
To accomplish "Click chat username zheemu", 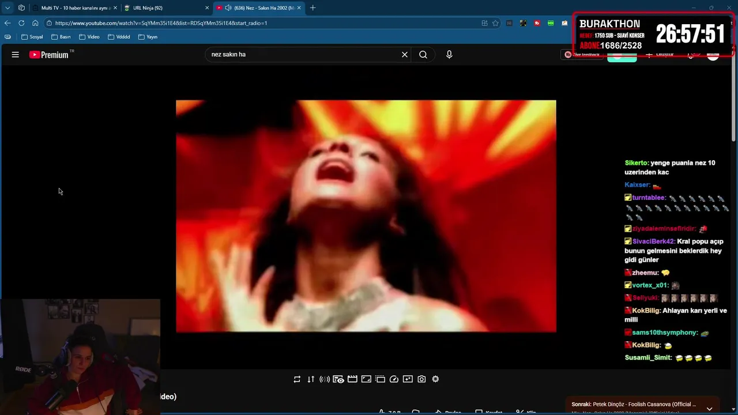I will pyautogui.click(x=645, y=273).
